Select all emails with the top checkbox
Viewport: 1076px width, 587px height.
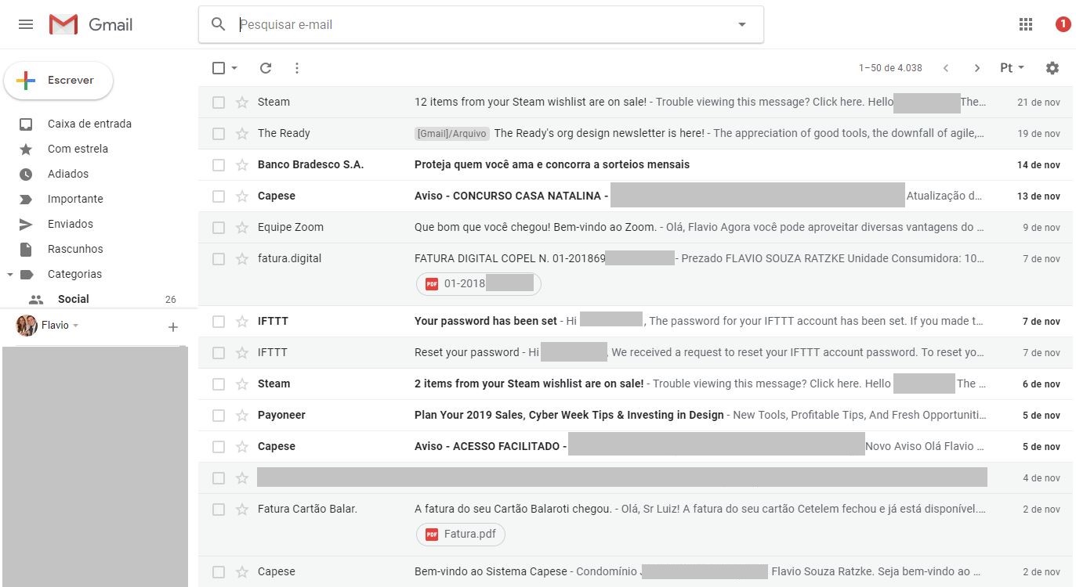point(218,68)
